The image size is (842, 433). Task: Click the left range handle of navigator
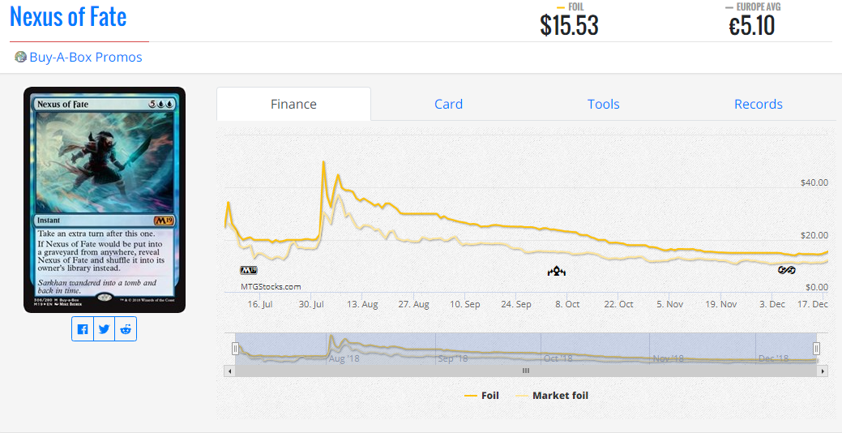coord(236,349)
